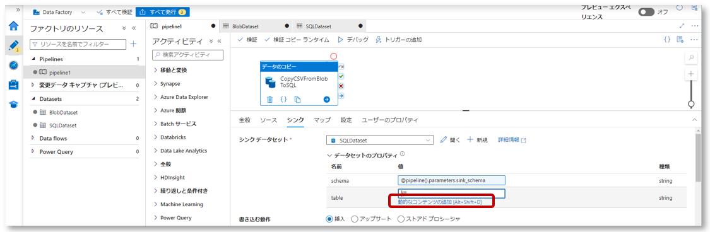Image resolution: width=710 pixels, height=232 pixels.
Task: Open Sink dataset info tooltip icon
Action: (403, 154)
